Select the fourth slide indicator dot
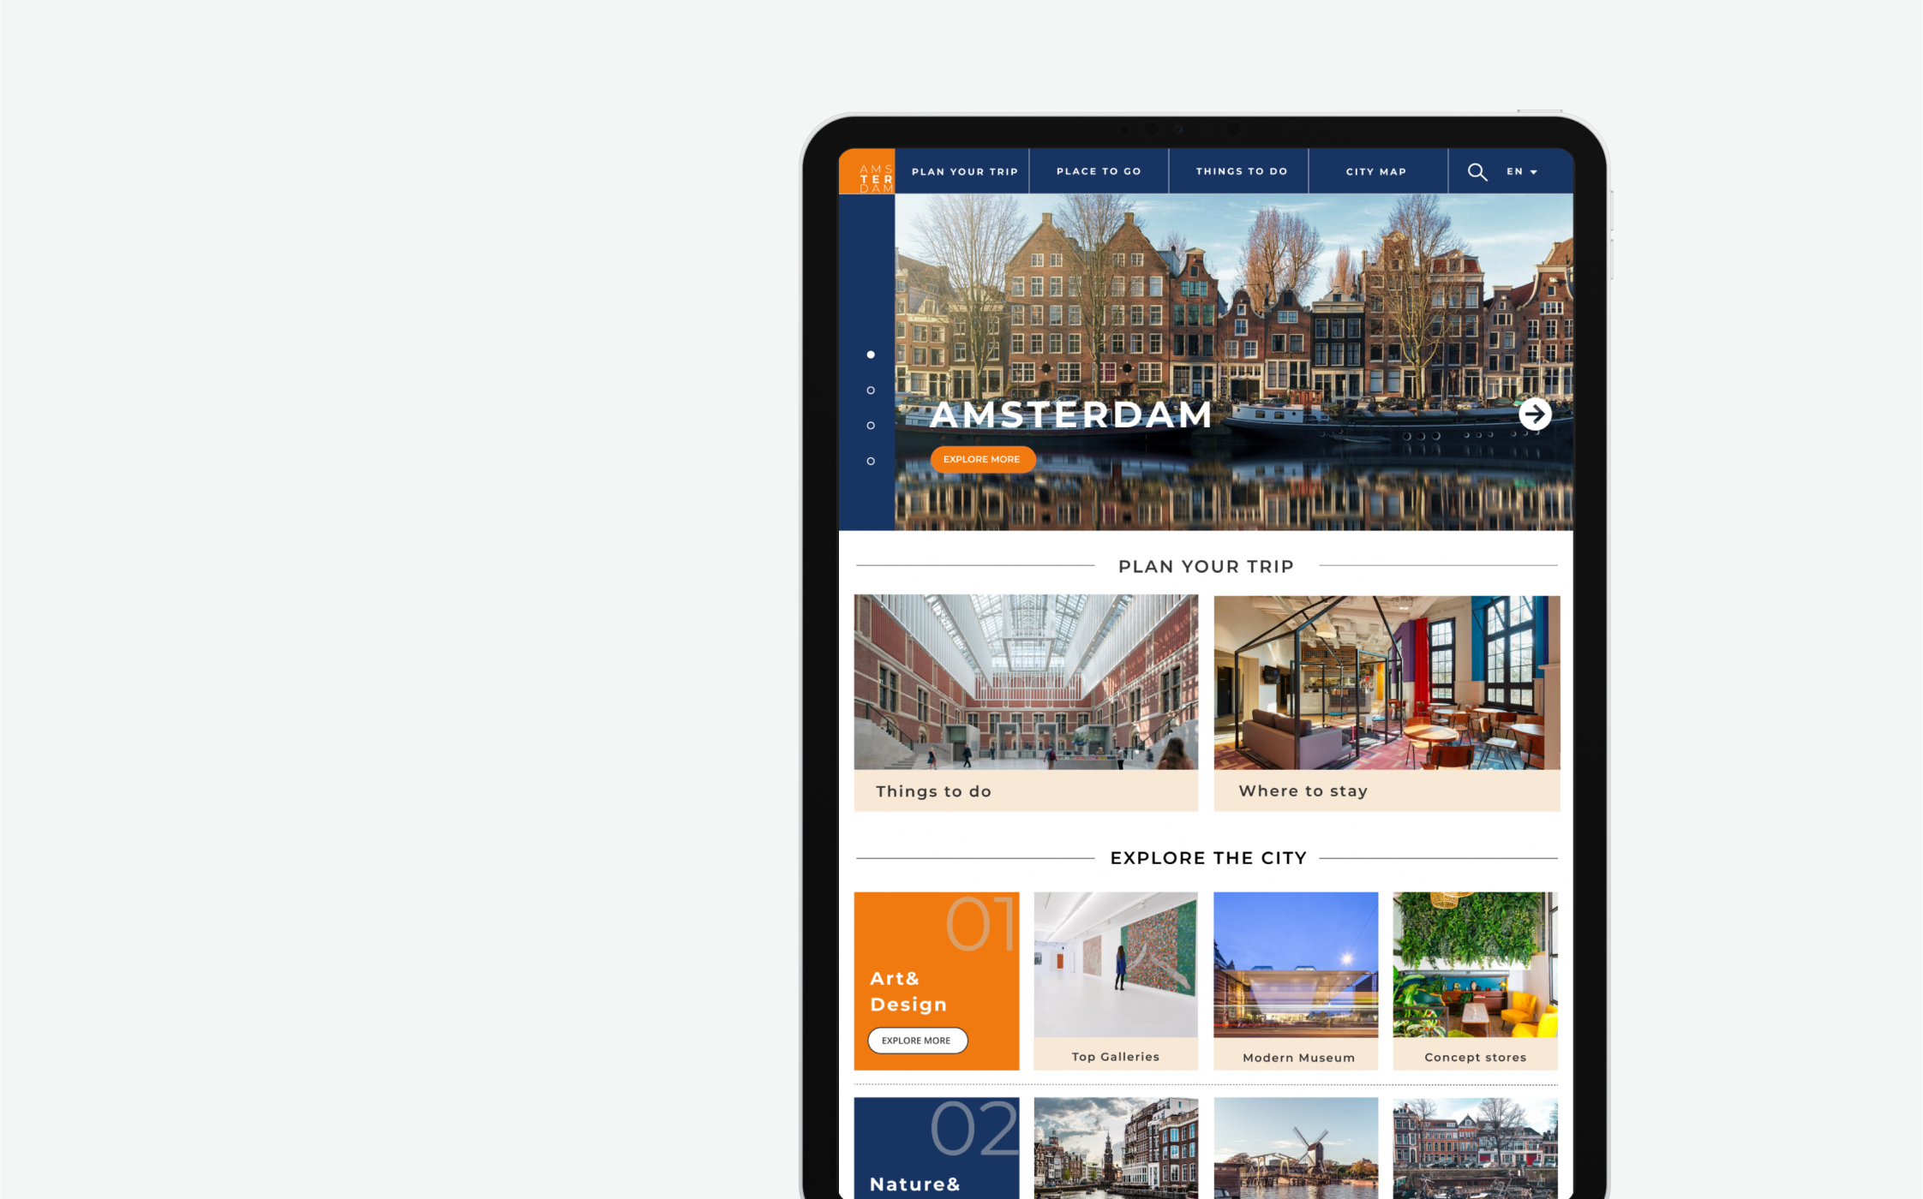 coord(871,462)
